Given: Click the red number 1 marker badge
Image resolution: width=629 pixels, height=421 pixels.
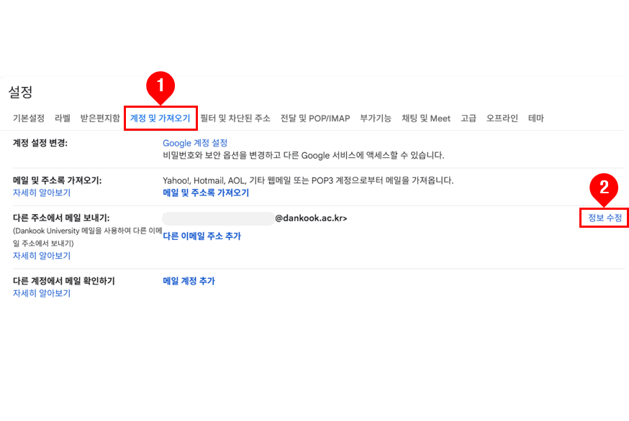Looking at the screenshot, I should click(160, 85).
